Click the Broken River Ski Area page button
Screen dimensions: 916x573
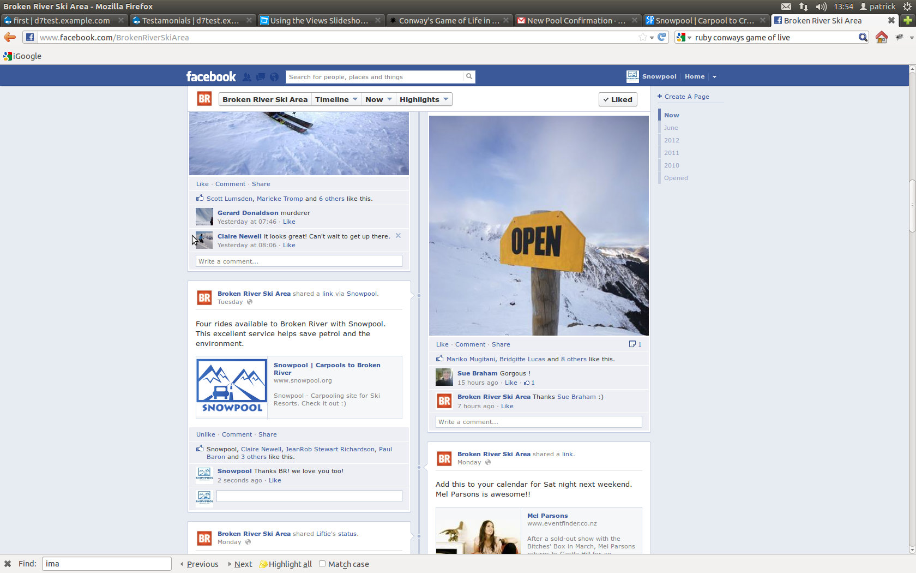point(265,99)
